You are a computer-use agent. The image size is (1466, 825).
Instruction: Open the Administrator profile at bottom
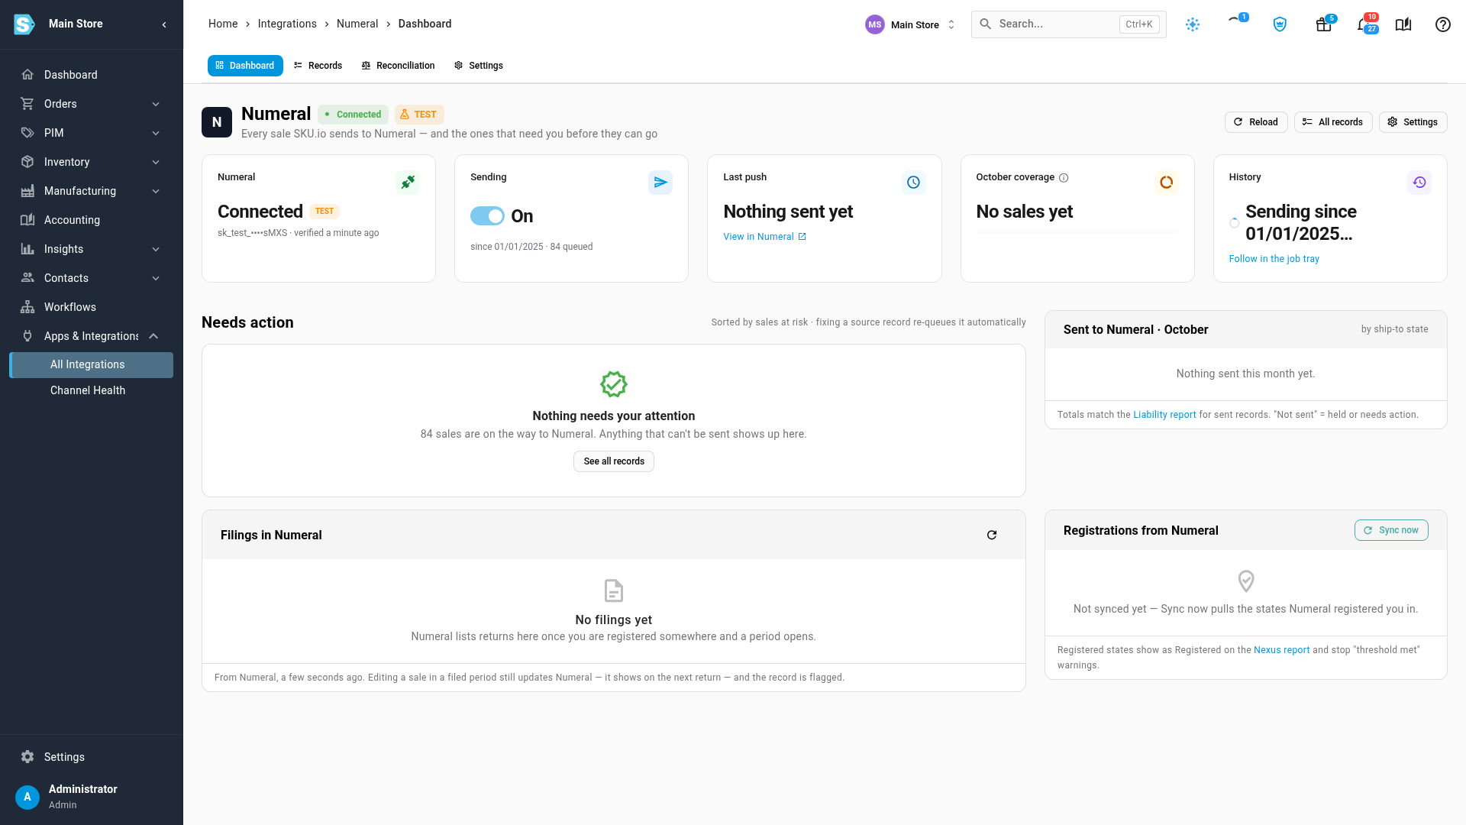[92, 797]
